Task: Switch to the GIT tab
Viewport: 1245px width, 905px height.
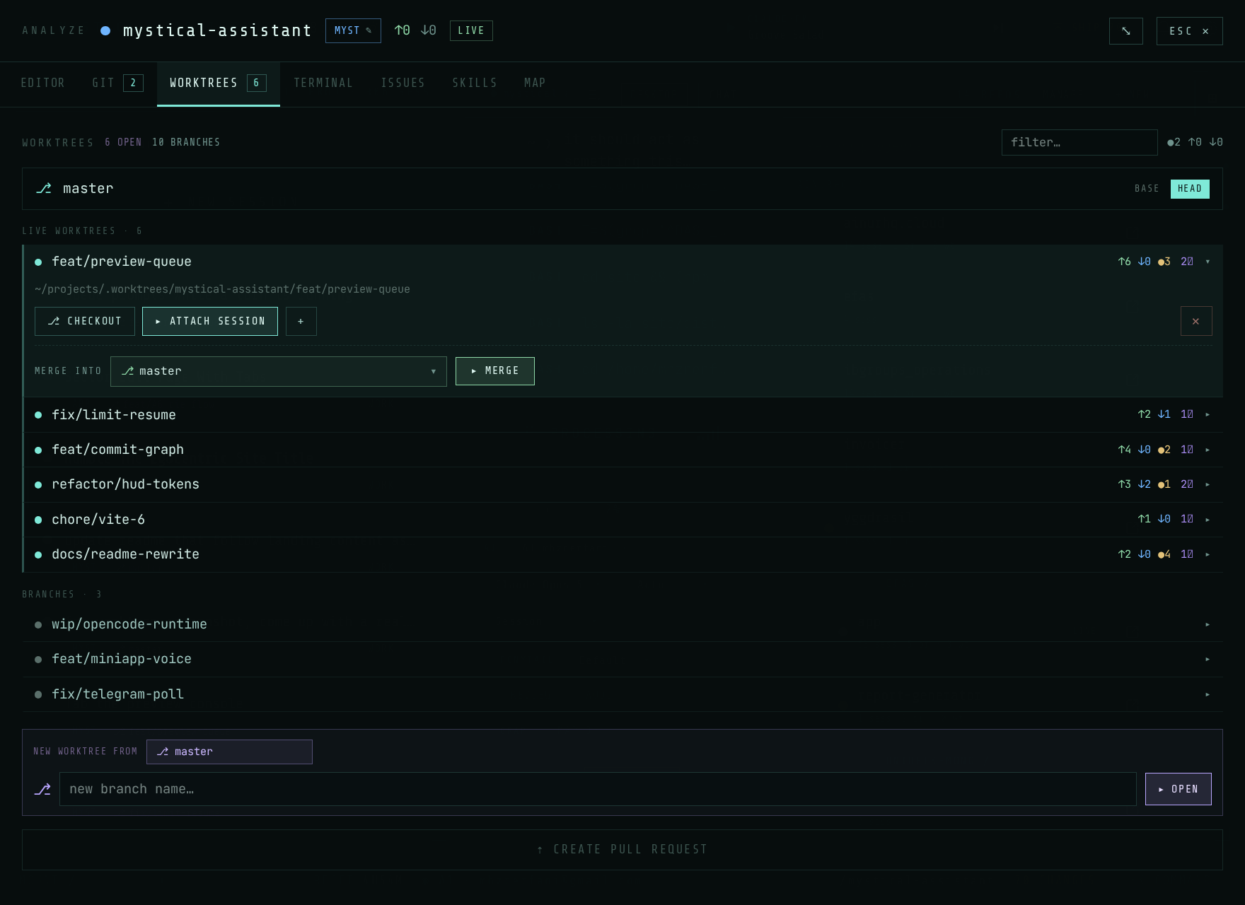Action: pos(117,83)
